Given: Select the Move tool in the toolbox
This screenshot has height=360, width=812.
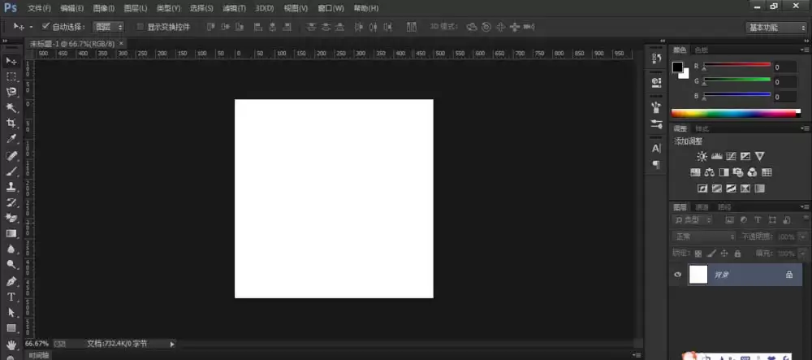Looking at the screenshot, I should click(x=11, y=61).
